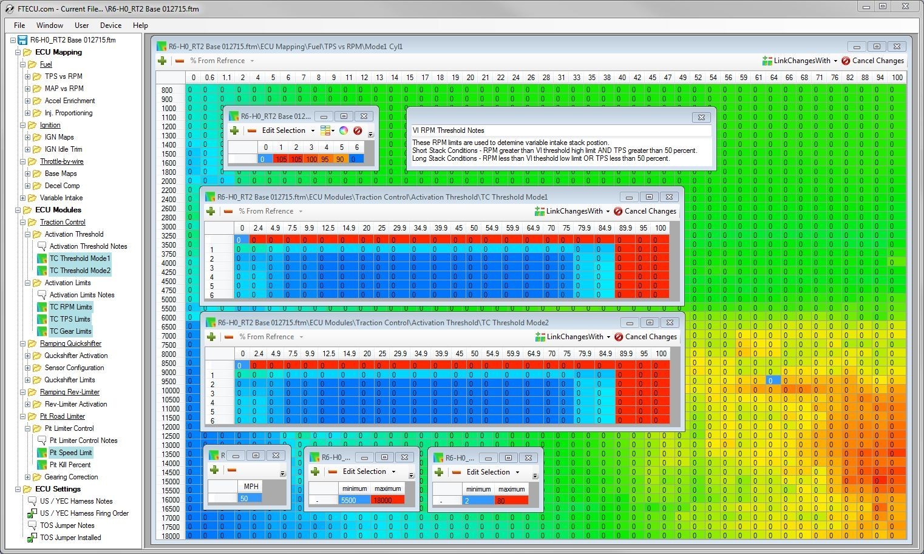Image resolution: width=924 pixels, height=554 pixels.
Task: Click the toolbar overflow arrow in the MPH pit speed window
Action: (x=282, y=473)
